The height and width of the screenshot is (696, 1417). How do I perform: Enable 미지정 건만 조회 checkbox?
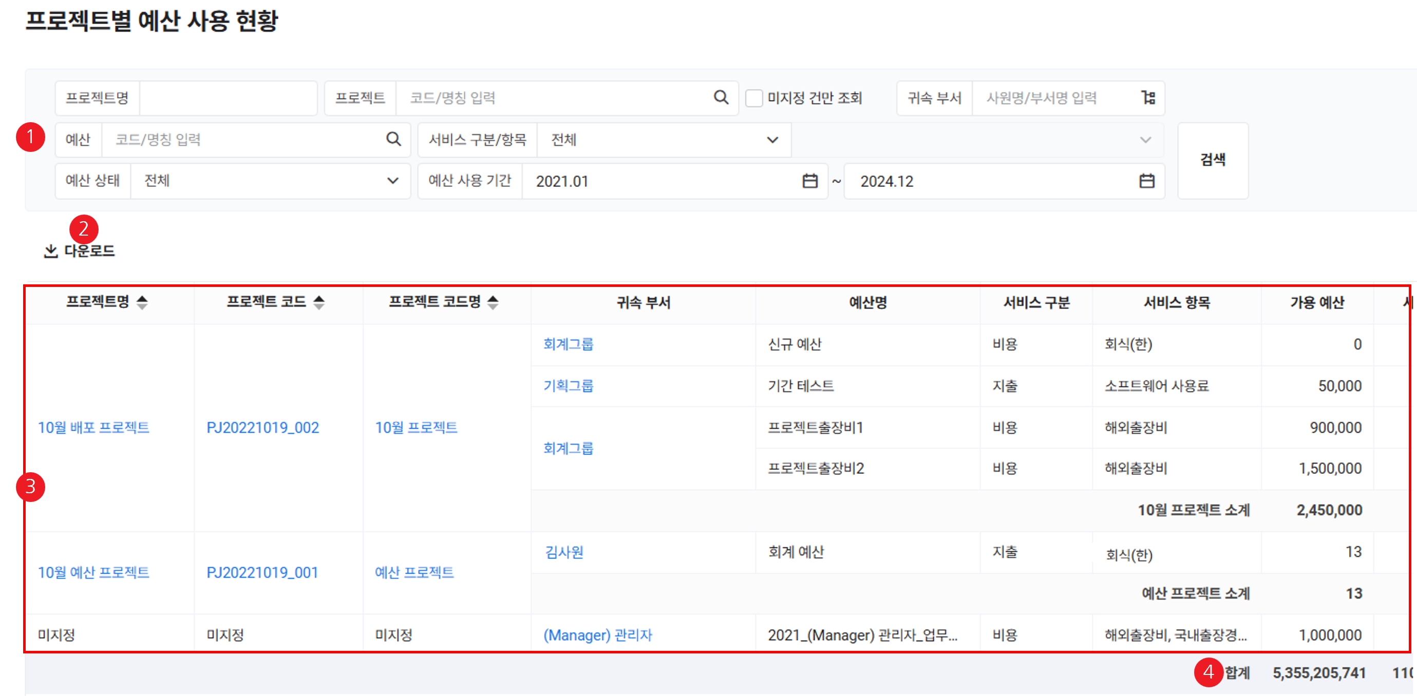coord(753,99)
